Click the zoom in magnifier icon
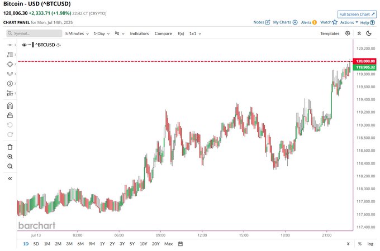 (x=10, y=156)
